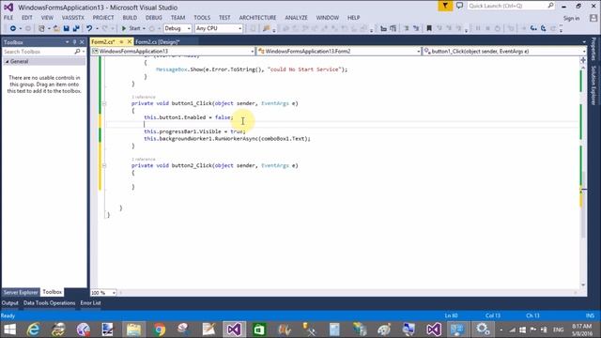This screenshot has height=338, width=601.
Task: Open the collapsed Solution Explorer side tab
Action: [x=593, y=85]
